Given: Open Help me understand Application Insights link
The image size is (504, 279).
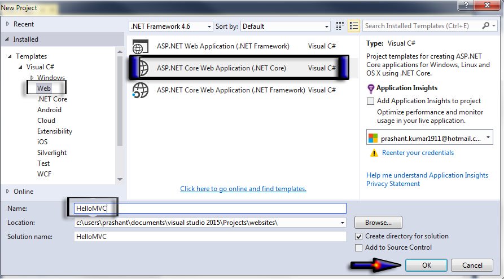Looking at the screenshot, I should (x=427, y=175).
